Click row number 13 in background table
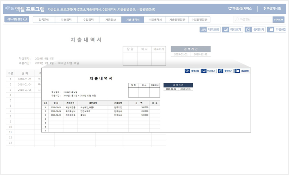 coord(10,143)
